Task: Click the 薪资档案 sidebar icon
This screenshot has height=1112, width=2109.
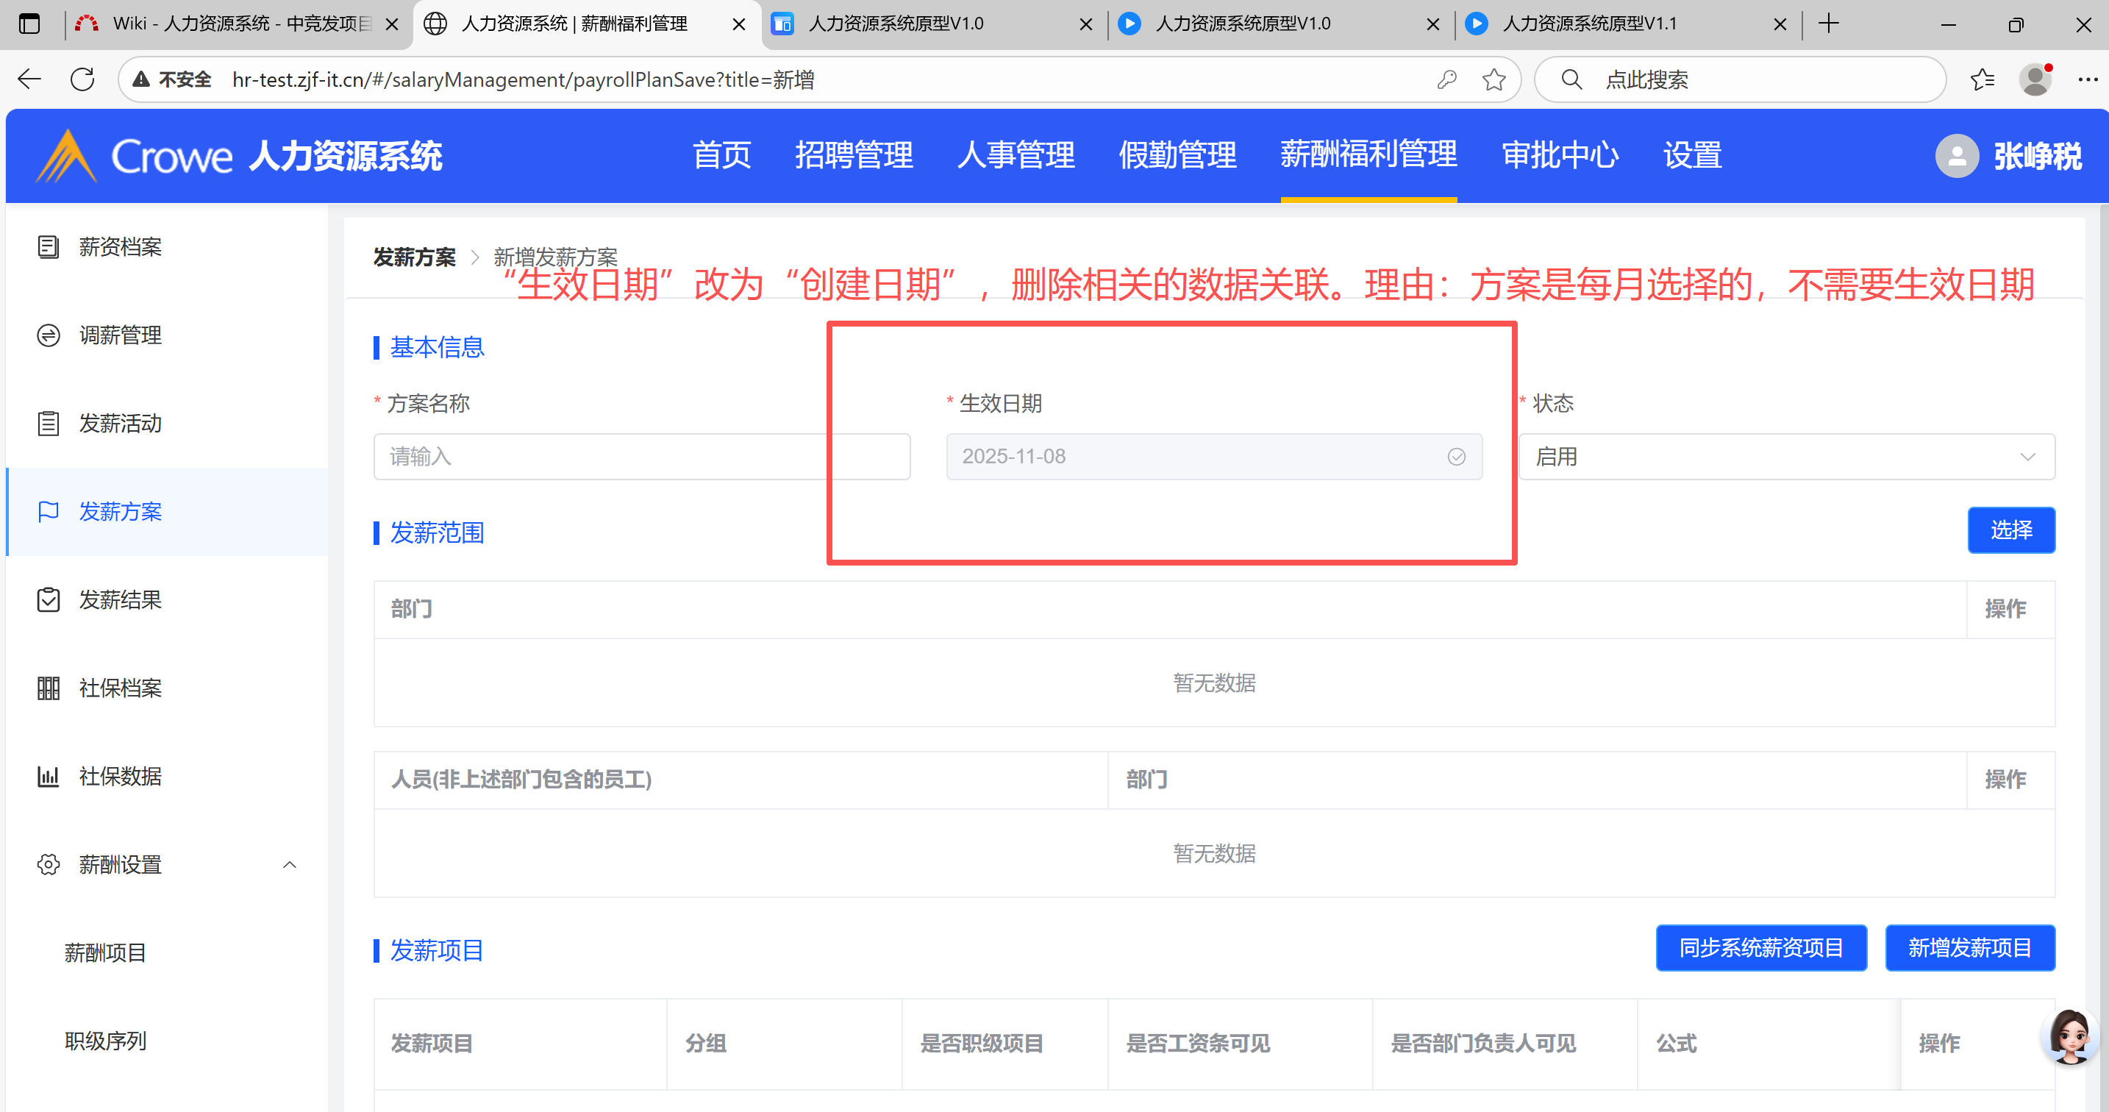Action: [x=49, y=246]
